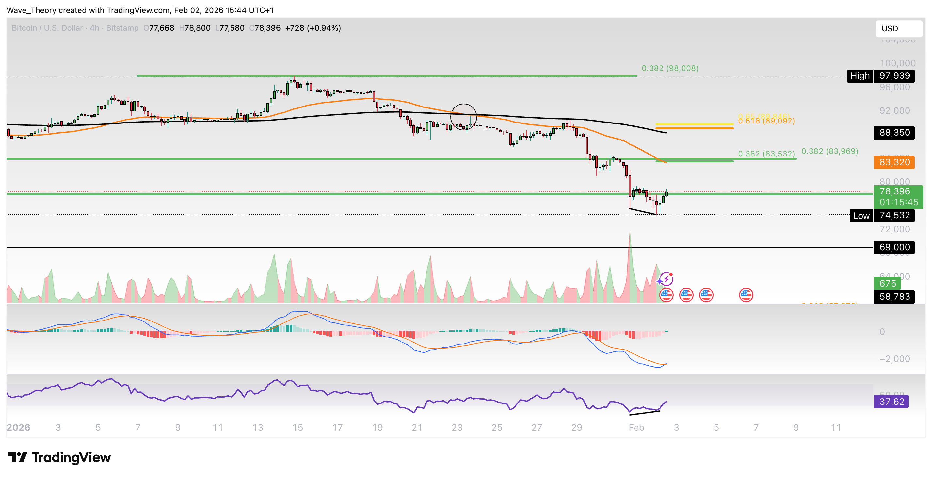This screenshot has width=932, height=477.
Task: Click the orange 83,320 moving average label
Action: point(894,162)
